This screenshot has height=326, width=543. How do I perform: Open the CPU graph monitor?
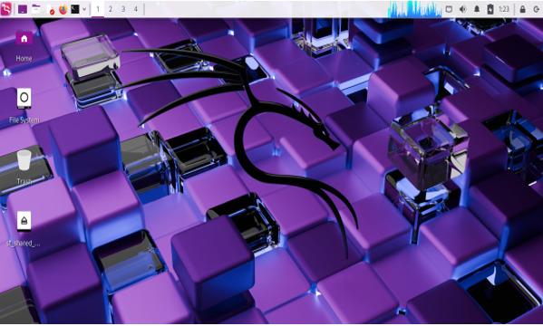point(414,9)
